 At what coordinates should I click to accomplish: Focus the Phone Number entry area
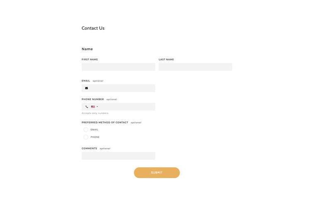[x=126, y=107]
